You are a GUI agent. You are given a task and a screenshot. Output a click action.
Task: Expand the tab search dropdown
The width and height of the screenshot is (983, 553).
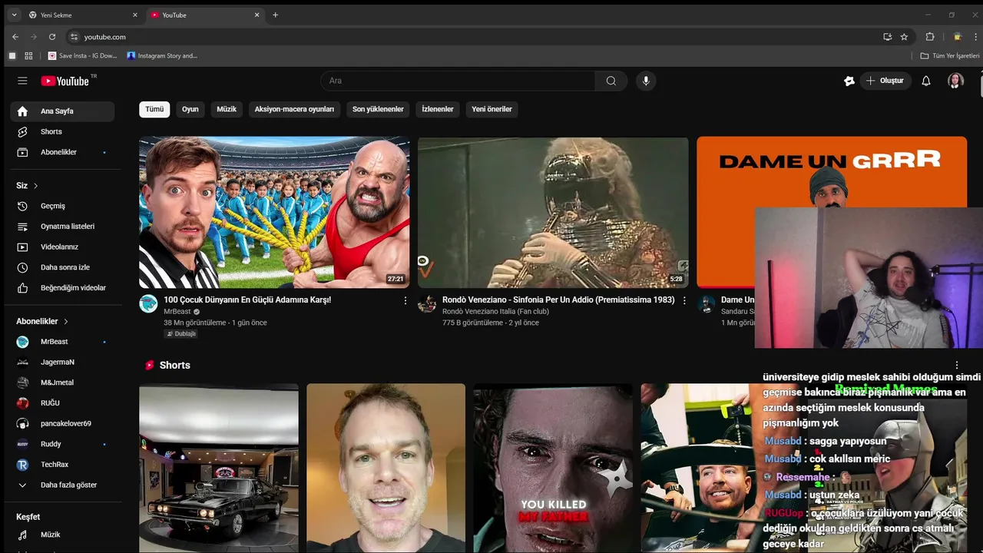pyautogui.click(x=14, y=15)
